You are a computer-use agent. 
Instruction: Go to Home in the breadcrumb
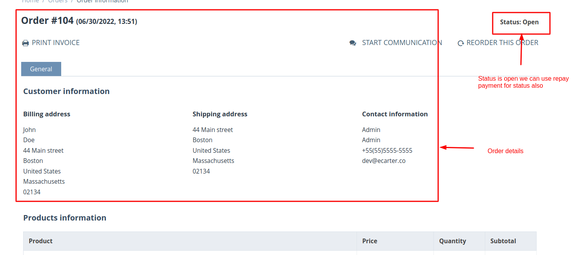coord(30,1)
